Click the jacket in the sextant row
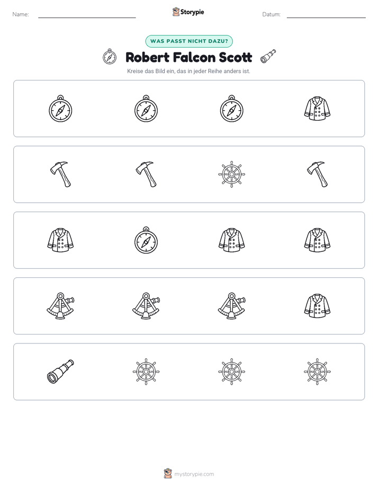The width and height of the screenshot is (378, 489). [x=317, y=306]
